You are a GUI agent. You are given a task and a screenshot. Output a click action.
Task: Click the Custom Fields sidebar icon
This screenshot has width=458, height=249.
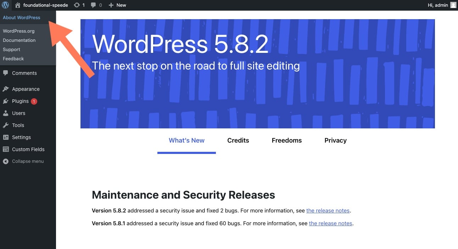click(6, 149)
